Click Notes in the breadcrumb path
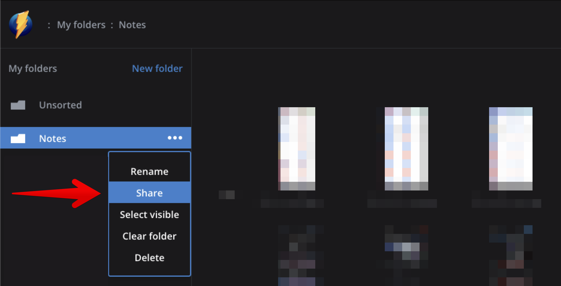561x286 pixels. coord(132,25)
